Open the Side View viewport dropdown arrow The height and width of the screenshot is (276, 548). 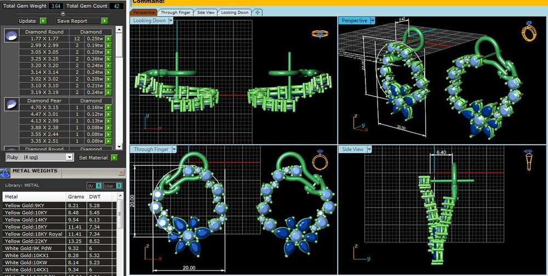coord(369,149)
